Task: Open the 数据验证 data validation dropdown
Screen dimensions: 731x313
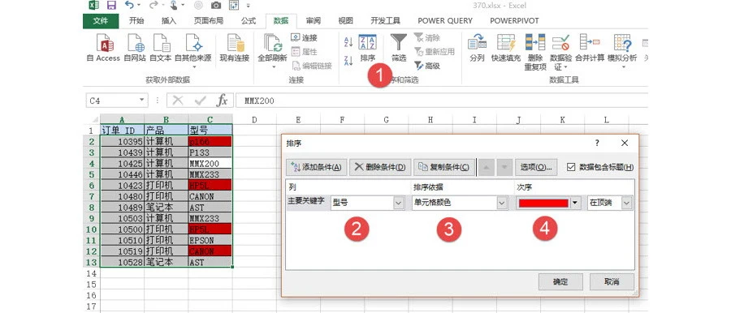Action: point(565,67)
